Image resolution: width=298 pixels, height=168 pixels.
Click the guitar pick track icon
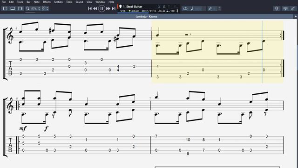point(120,7)
